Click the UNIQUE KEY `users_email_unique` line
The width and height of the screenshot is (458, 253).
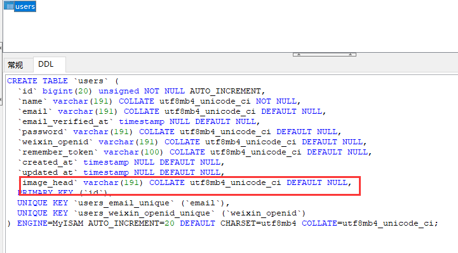pyautogui.click(x=124, y=203)
